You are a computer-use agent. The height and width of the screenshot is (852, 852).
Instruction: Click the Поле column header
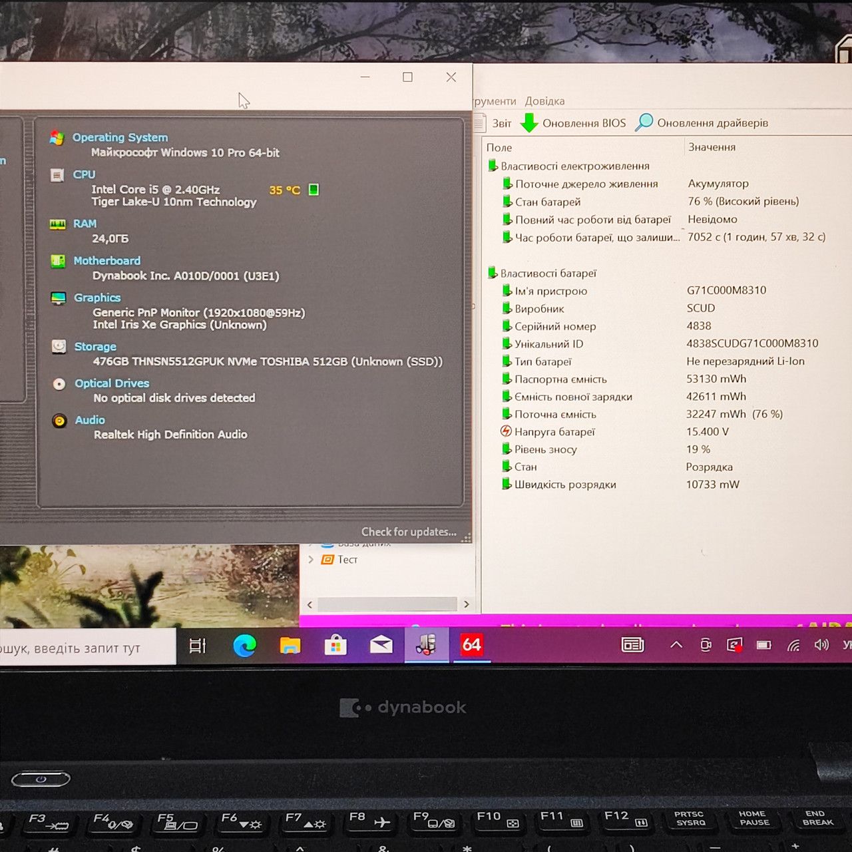coord(499,148)
